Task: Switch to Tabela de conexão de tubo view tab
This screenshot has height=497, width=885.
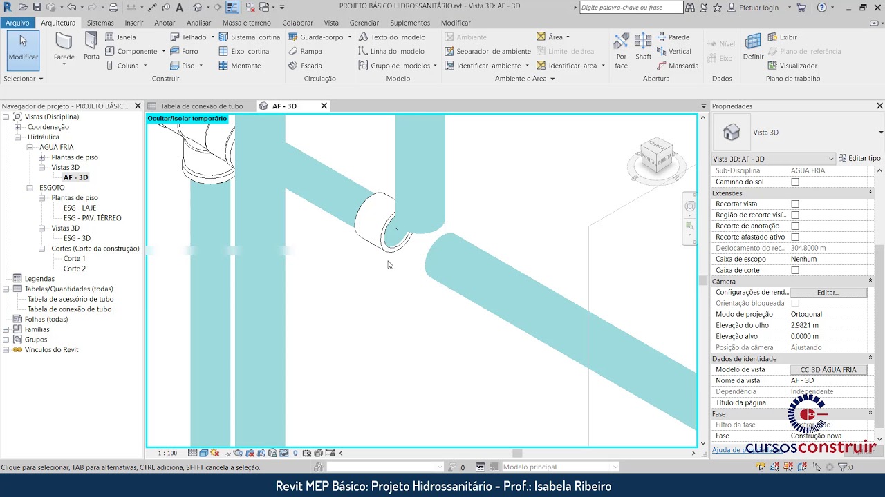Action: [x=201, y=106]
